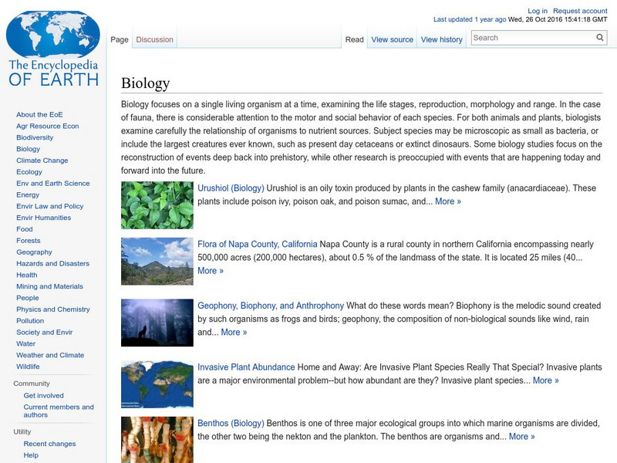This screenshot has height=463, width=617.
Task: Open the People topic link
Action: click(x=28, y=298)
